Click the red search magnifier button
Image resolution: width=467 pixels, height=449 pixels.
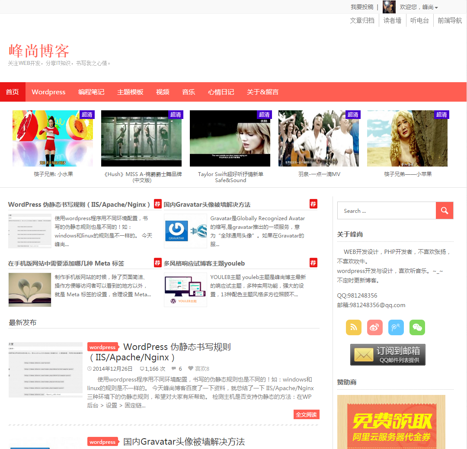(x=444, y=211)
